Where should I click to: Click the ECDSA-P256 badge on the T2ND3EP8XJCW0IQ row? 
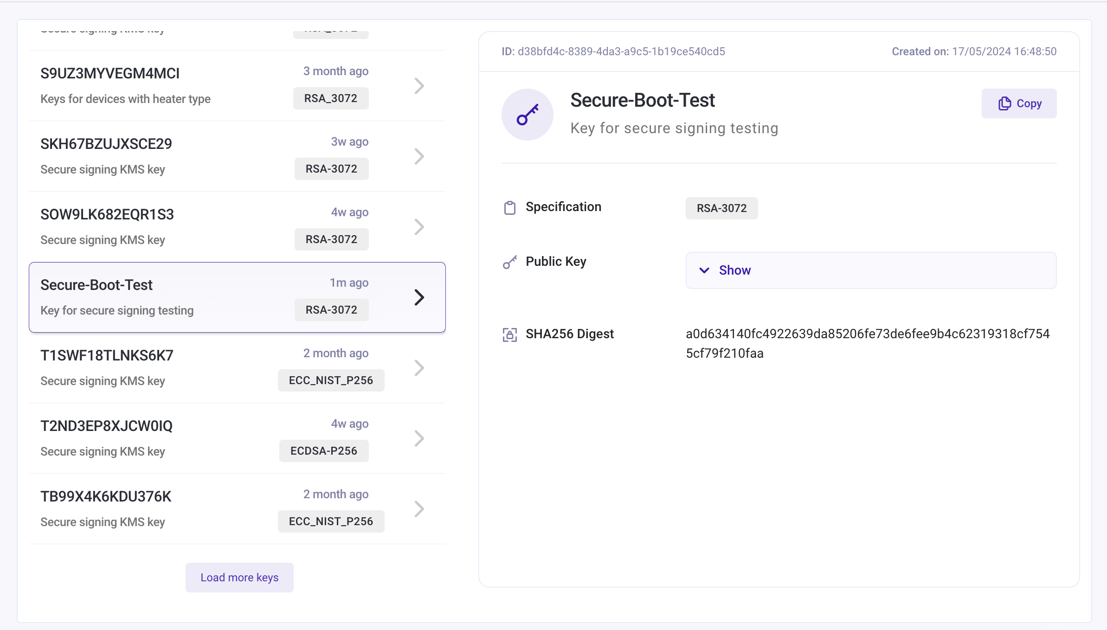323,451
